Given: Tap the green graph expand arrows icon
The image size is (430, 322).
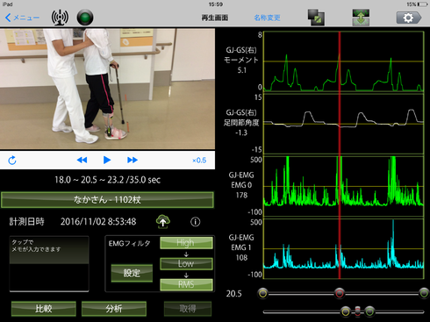Looking at the screenshot, I should 361,18.
